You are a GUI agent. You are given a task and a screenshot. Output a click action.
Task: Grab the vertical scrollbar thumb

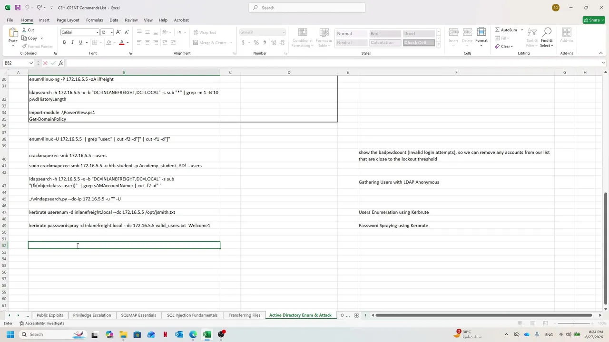coord(605,248)
